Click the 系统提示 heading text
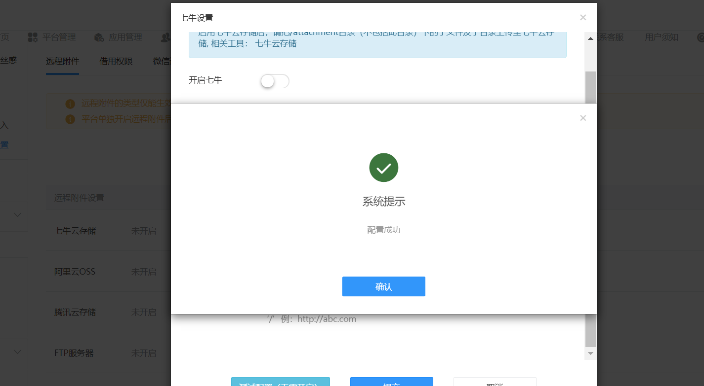Screen dimensions: 704x386 point(384,201)
